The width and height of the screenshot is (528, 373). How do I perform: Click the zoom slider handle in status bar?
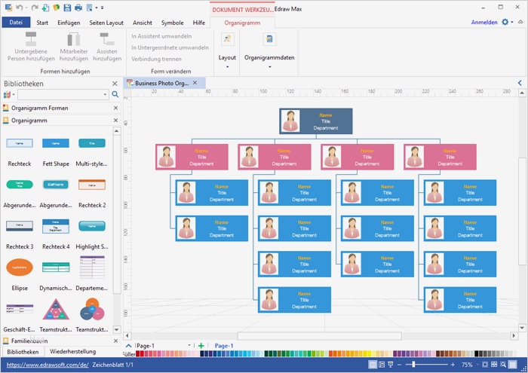pos(413,365)
